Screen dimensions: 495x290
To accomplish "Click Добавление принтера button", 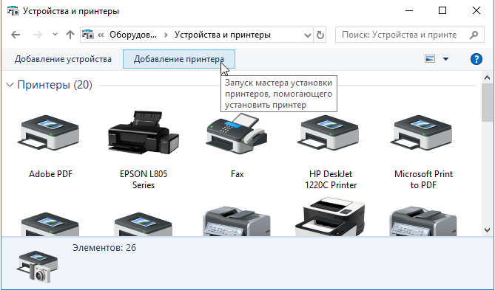I will pos(178,59).
